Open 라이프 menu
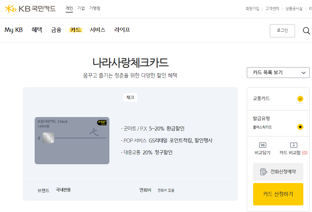Screen dimensions: 312x212 tap(122, 30)
